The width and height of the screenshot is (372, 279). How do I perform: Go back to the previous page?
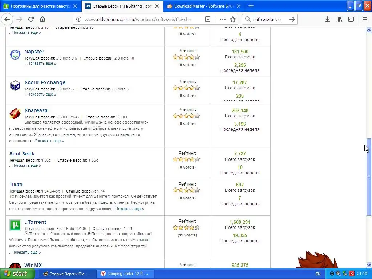(x=7, y=19)
